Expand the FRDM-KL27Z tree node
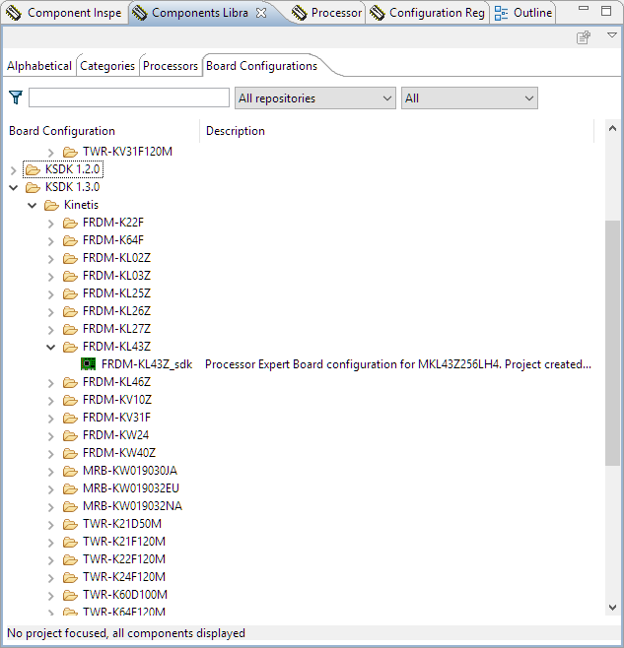The image size is (624, 648). pyautogui.click(x=51, y=330)
